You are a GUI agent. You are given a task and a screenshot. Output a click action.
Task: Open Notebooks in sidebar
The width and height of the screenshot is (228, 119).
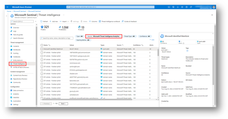17,57
